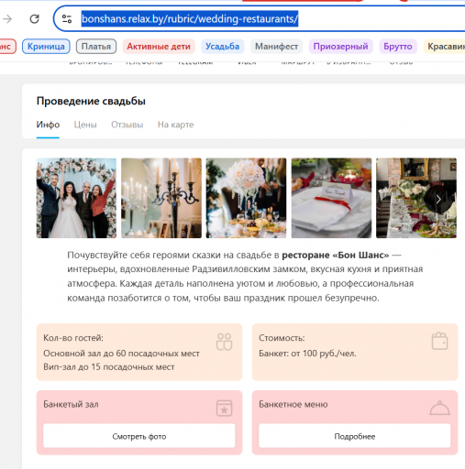Click Основной зал до 60 посадочных мест
The image size is (465, 469).
(121, 354)
